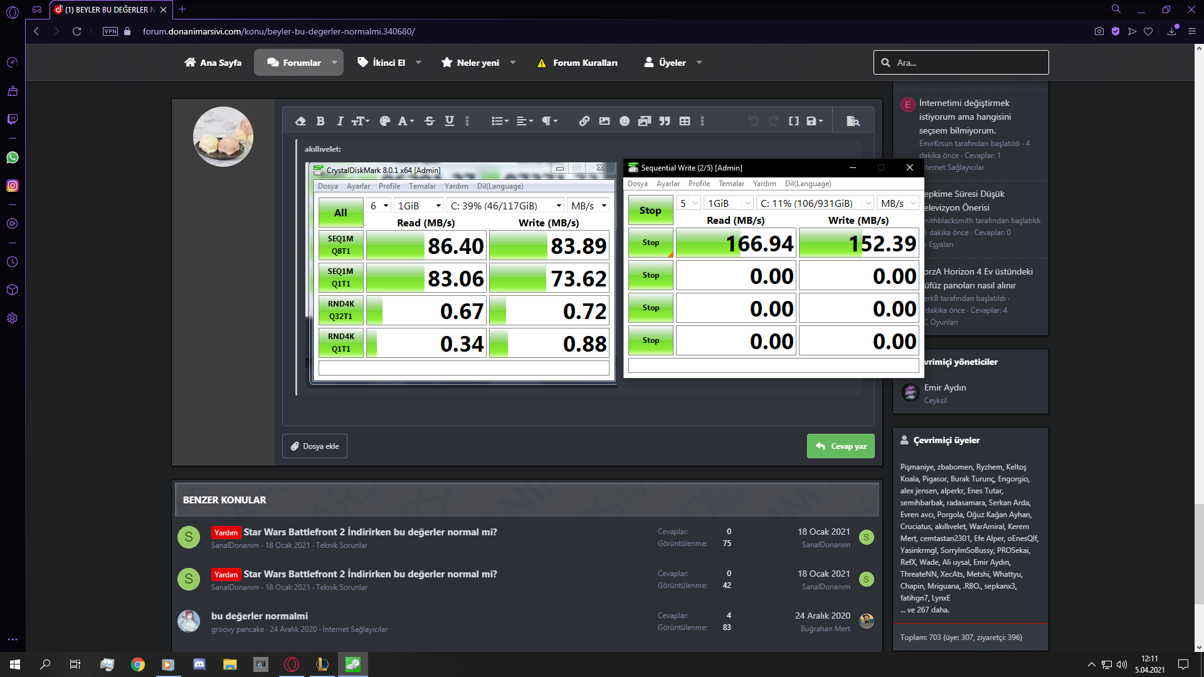
Task: Open the Forumlar navigation tab
Action: (x=295, y=63)
